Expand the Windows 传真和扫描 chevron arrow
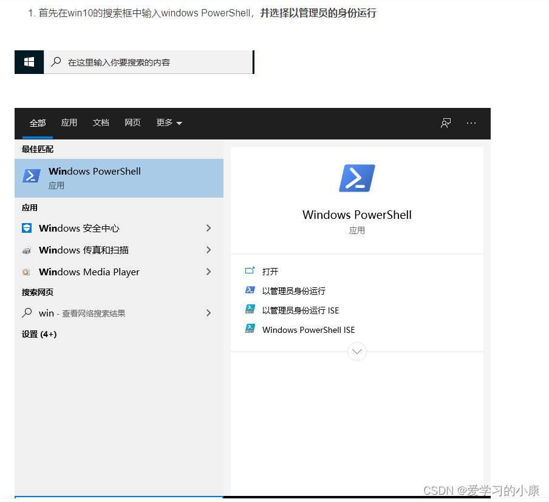Image resolution: width=549 pixels, height=502 pixels. [x=209, y=250]
